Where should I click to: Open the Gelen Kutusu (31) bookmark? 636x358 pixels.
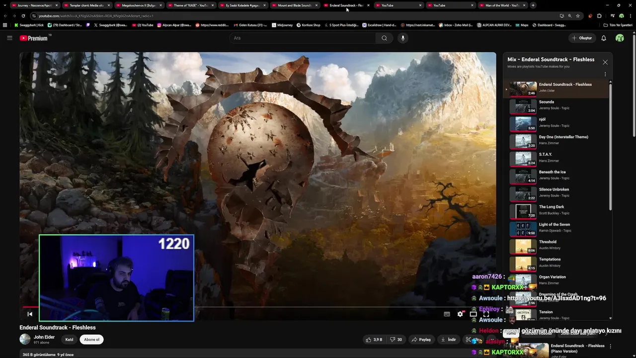coord(250,25)
